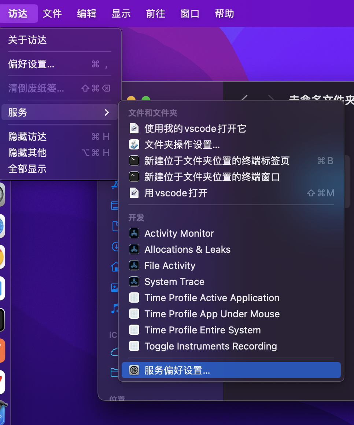Select the 服务偏好设置… text
This screenshot has height=425, width=354.
[x=177, y=370]
